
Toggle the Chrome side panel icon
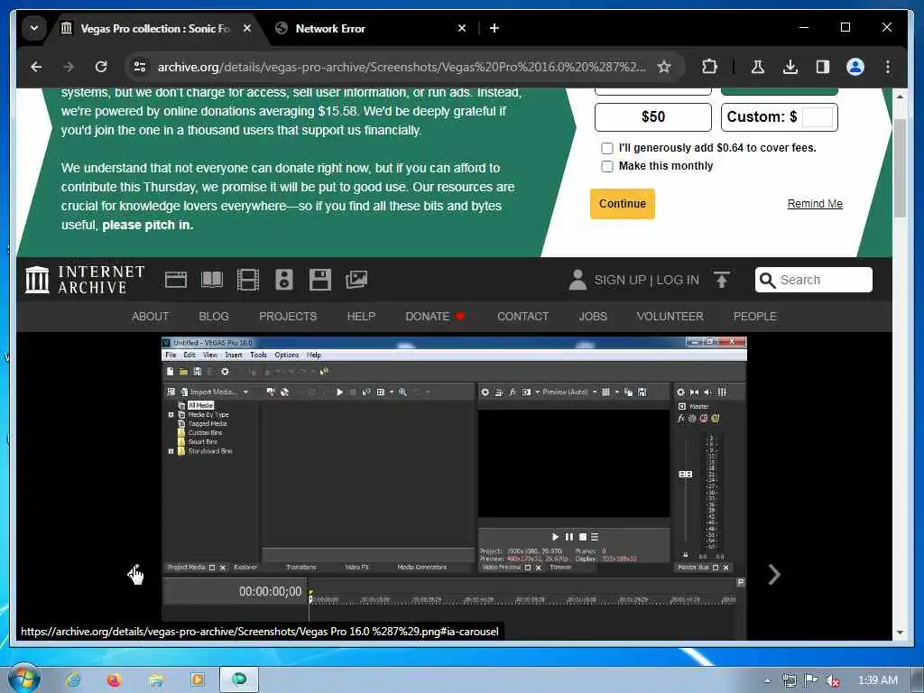(823, 67)
